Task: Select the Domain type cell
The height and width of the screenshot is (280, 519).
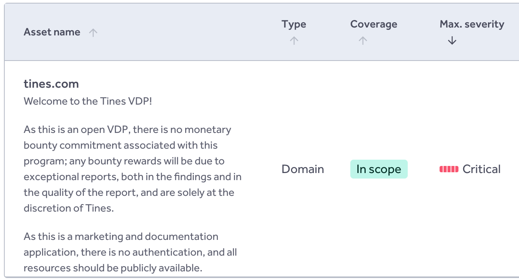Action: 303,169
